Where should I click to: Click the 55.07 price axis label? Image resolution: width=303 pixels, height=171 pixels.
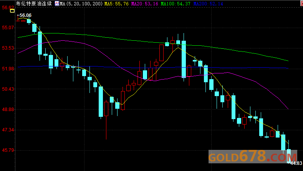coord(8,27)
